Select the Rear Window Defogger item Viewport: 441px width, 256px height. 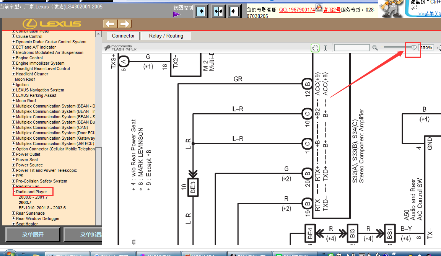(38, 218)
